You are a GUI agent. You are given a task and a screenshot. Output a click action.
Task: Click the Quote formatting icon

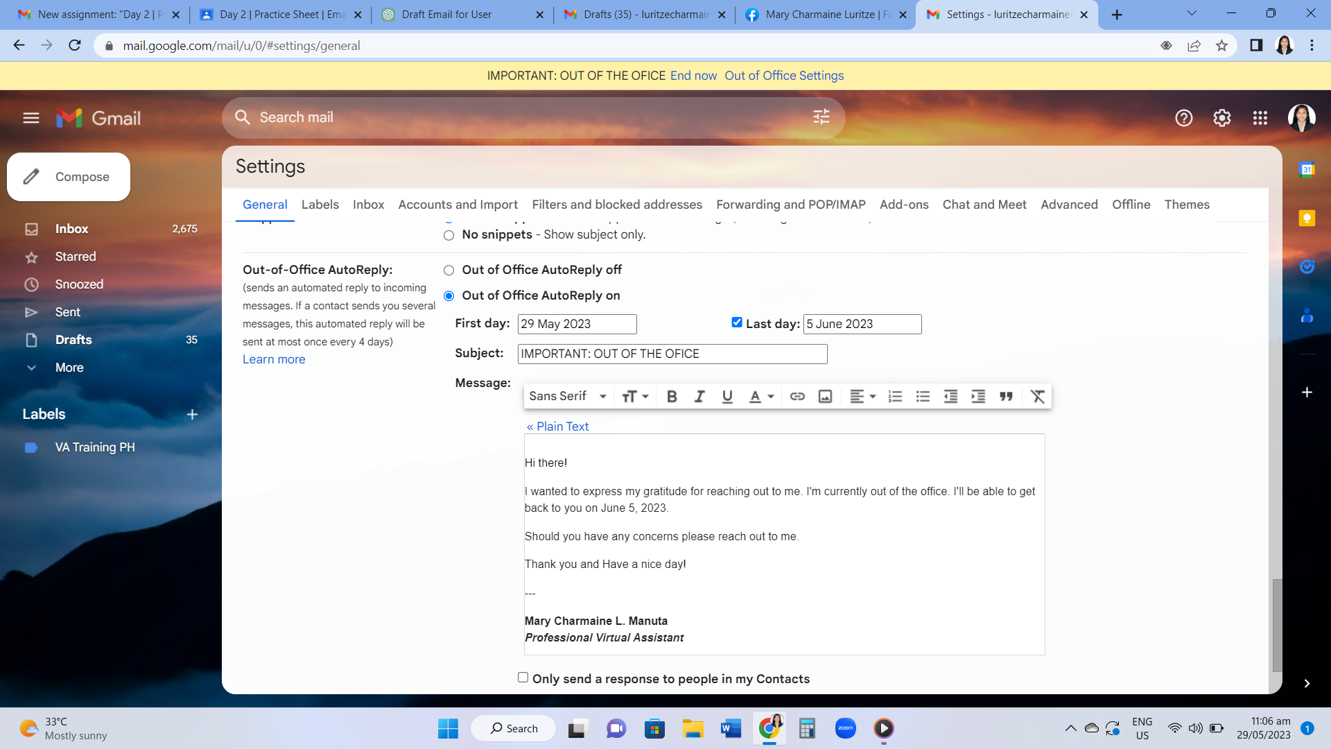pyautogui.click(x=1006, y=397)
